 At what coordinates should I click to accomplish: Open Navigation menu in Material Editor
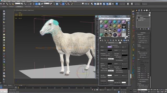click(x=111, y=19)
